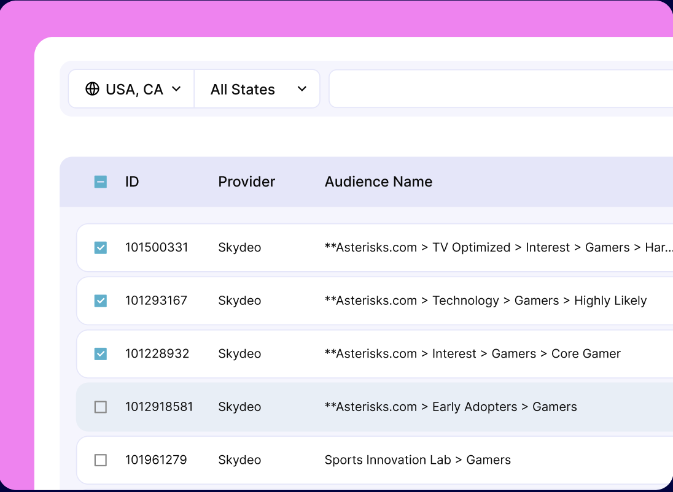Uncheck the row 101500331 checkbox
This screenshot has width=673, height=492.
tap(101, 247)
